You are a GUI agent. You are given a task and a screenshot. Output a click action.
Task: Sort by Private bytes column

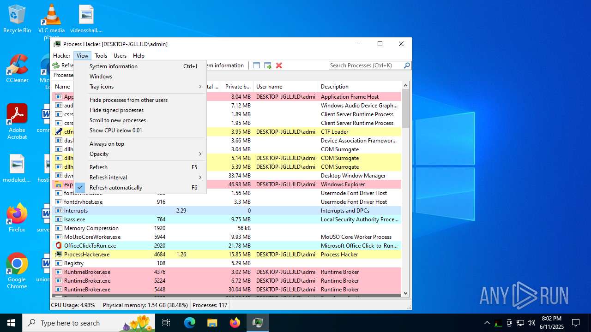click(x=237, y=86)
